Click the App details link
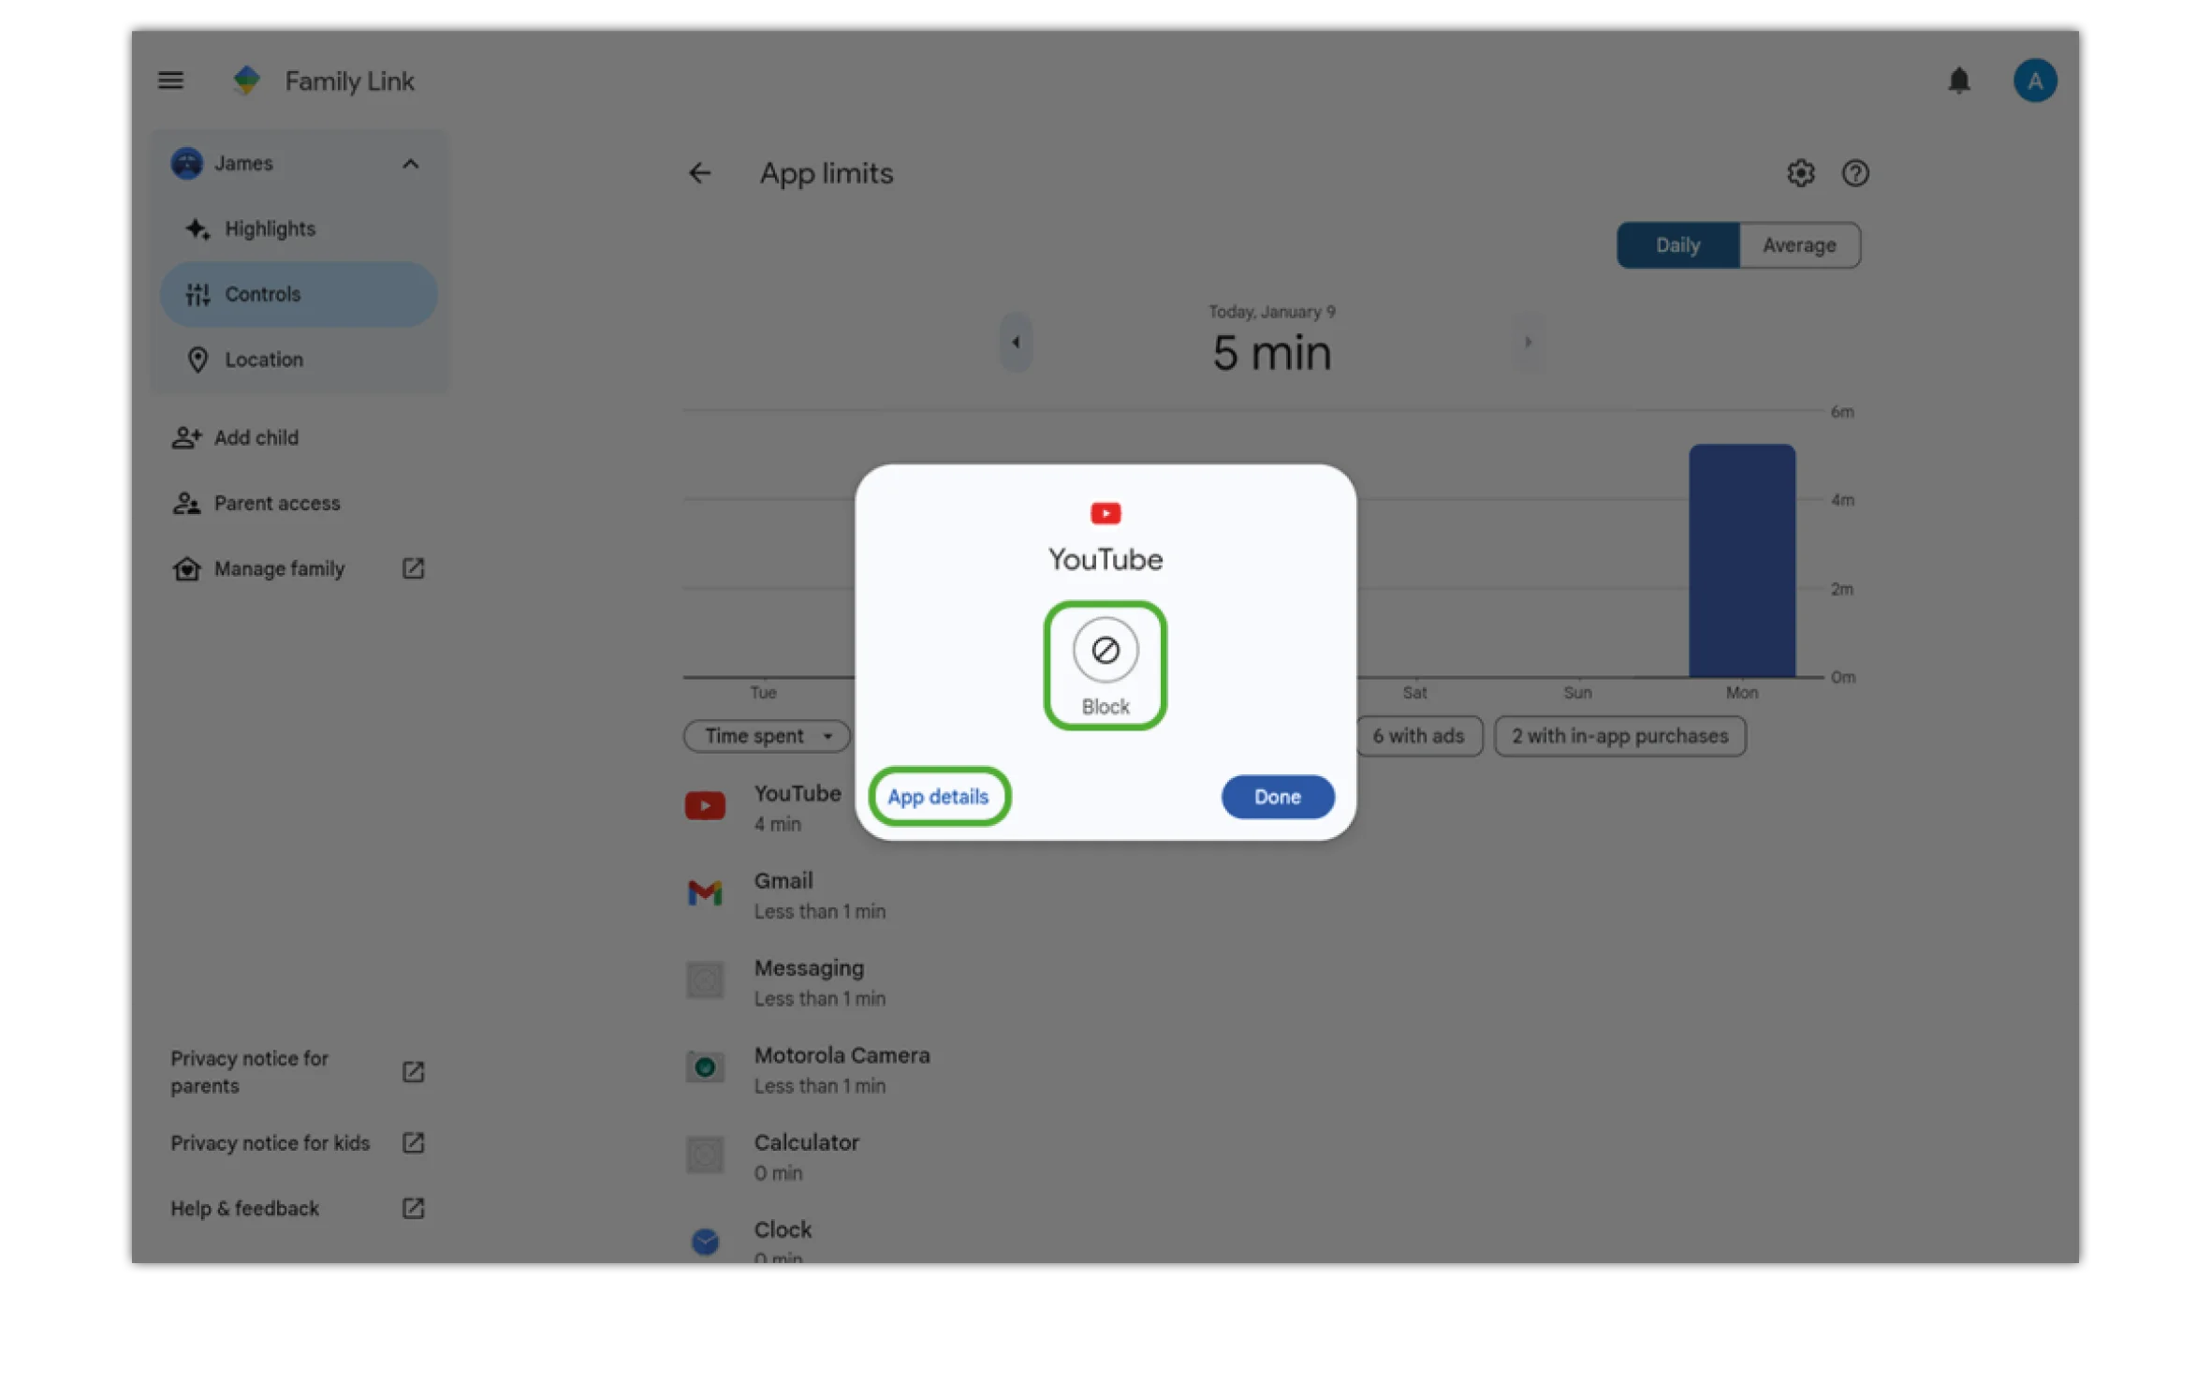Viewport: 2211px width, 1382px height. (x=943, y=796)
